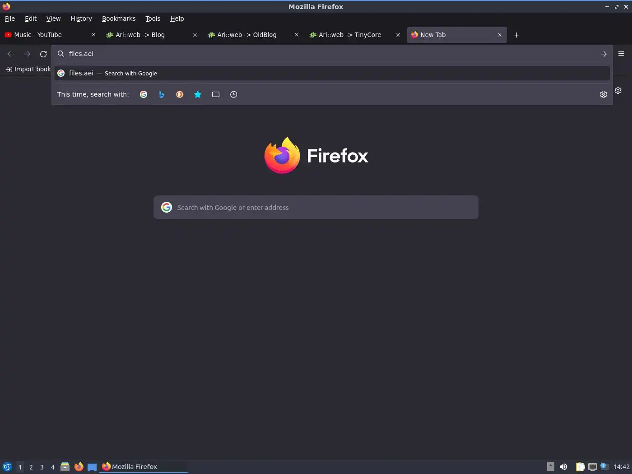This screenshot has width=632, height=474.
Task: Click the address bar containing files.aei
Action: [x=332, y=54]
